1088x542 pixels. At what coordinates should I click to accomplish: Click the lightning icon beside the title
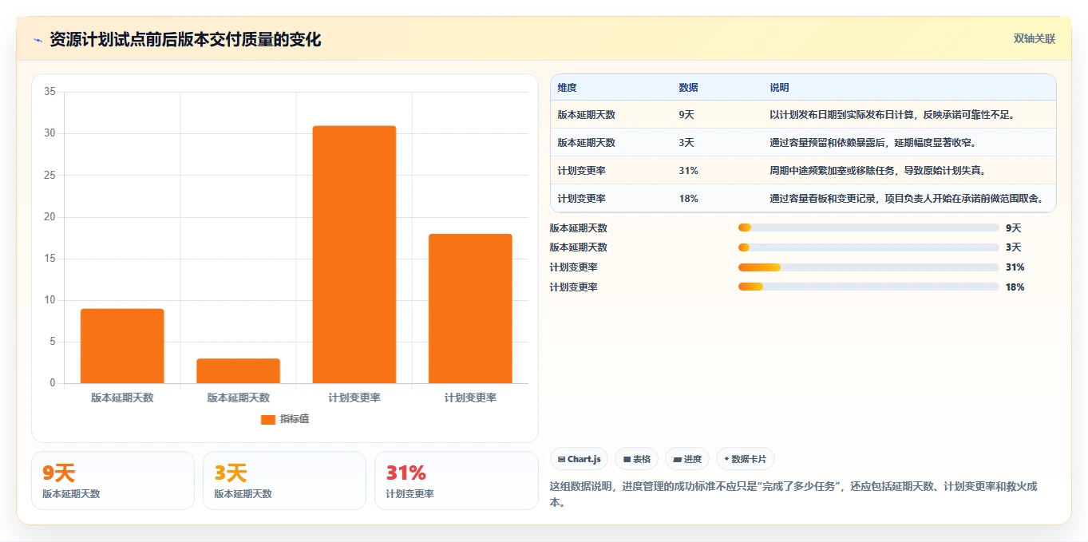point(38,40)
